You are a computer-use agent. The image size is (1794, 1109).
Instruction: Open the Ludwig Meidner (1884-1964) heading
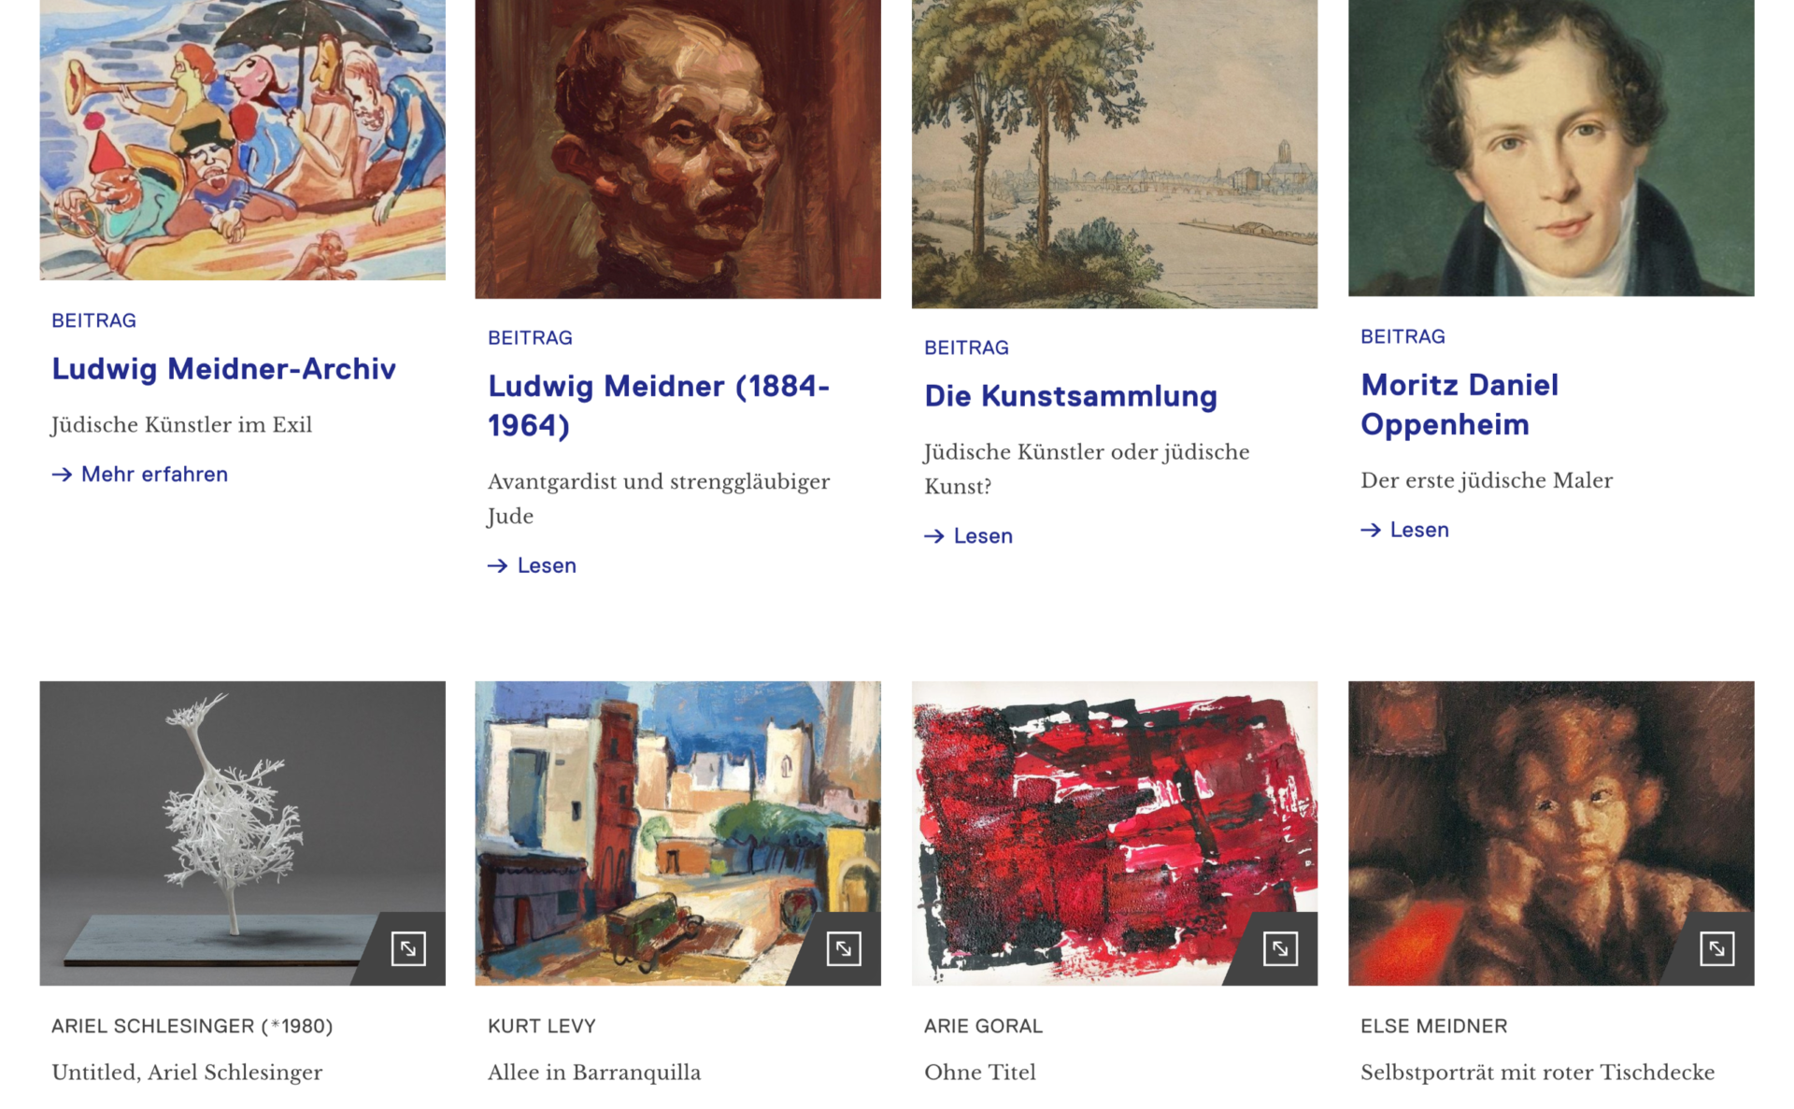(659, 405)
